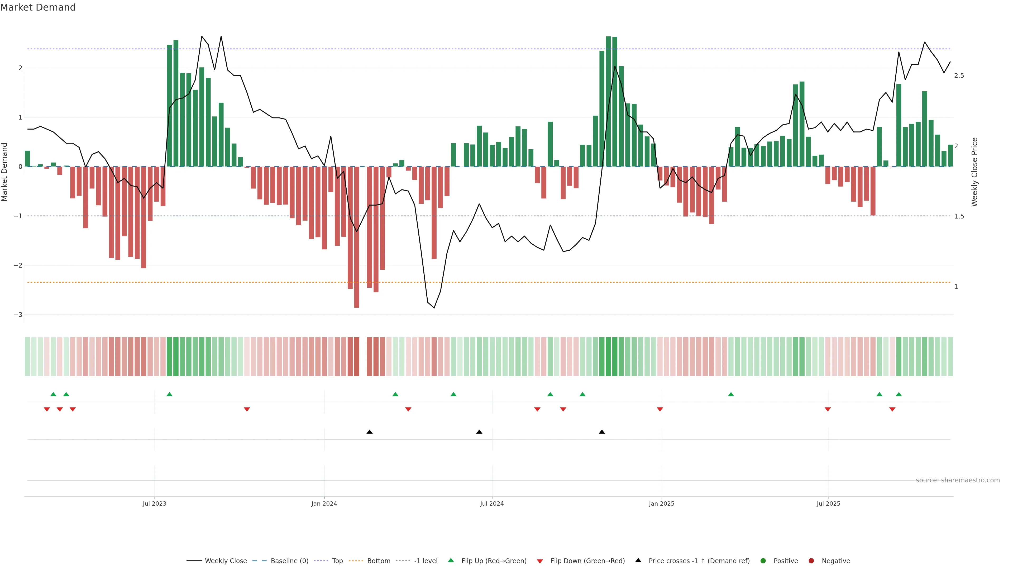1013x570 pixels.
Task: Click the red Flip Down legend triangle icon
Action: (540, 561)
